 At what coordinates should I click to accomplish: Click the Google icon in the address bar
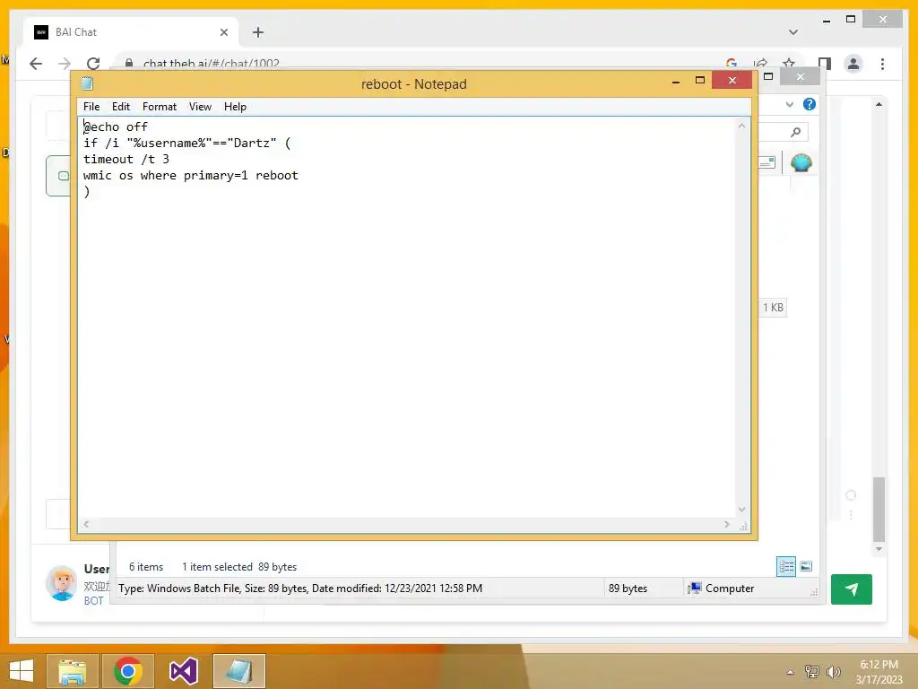[x=732, y=64]
